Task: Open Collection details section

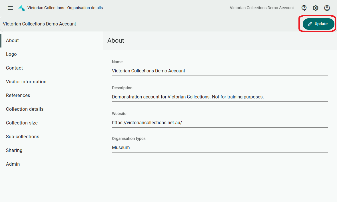Action: (25, 109)
